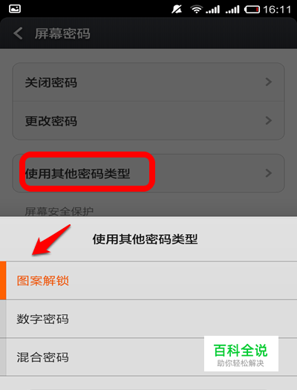Open chevron beside 关闭密码
This screenshot has width=297, height=390.
(269, 82)
